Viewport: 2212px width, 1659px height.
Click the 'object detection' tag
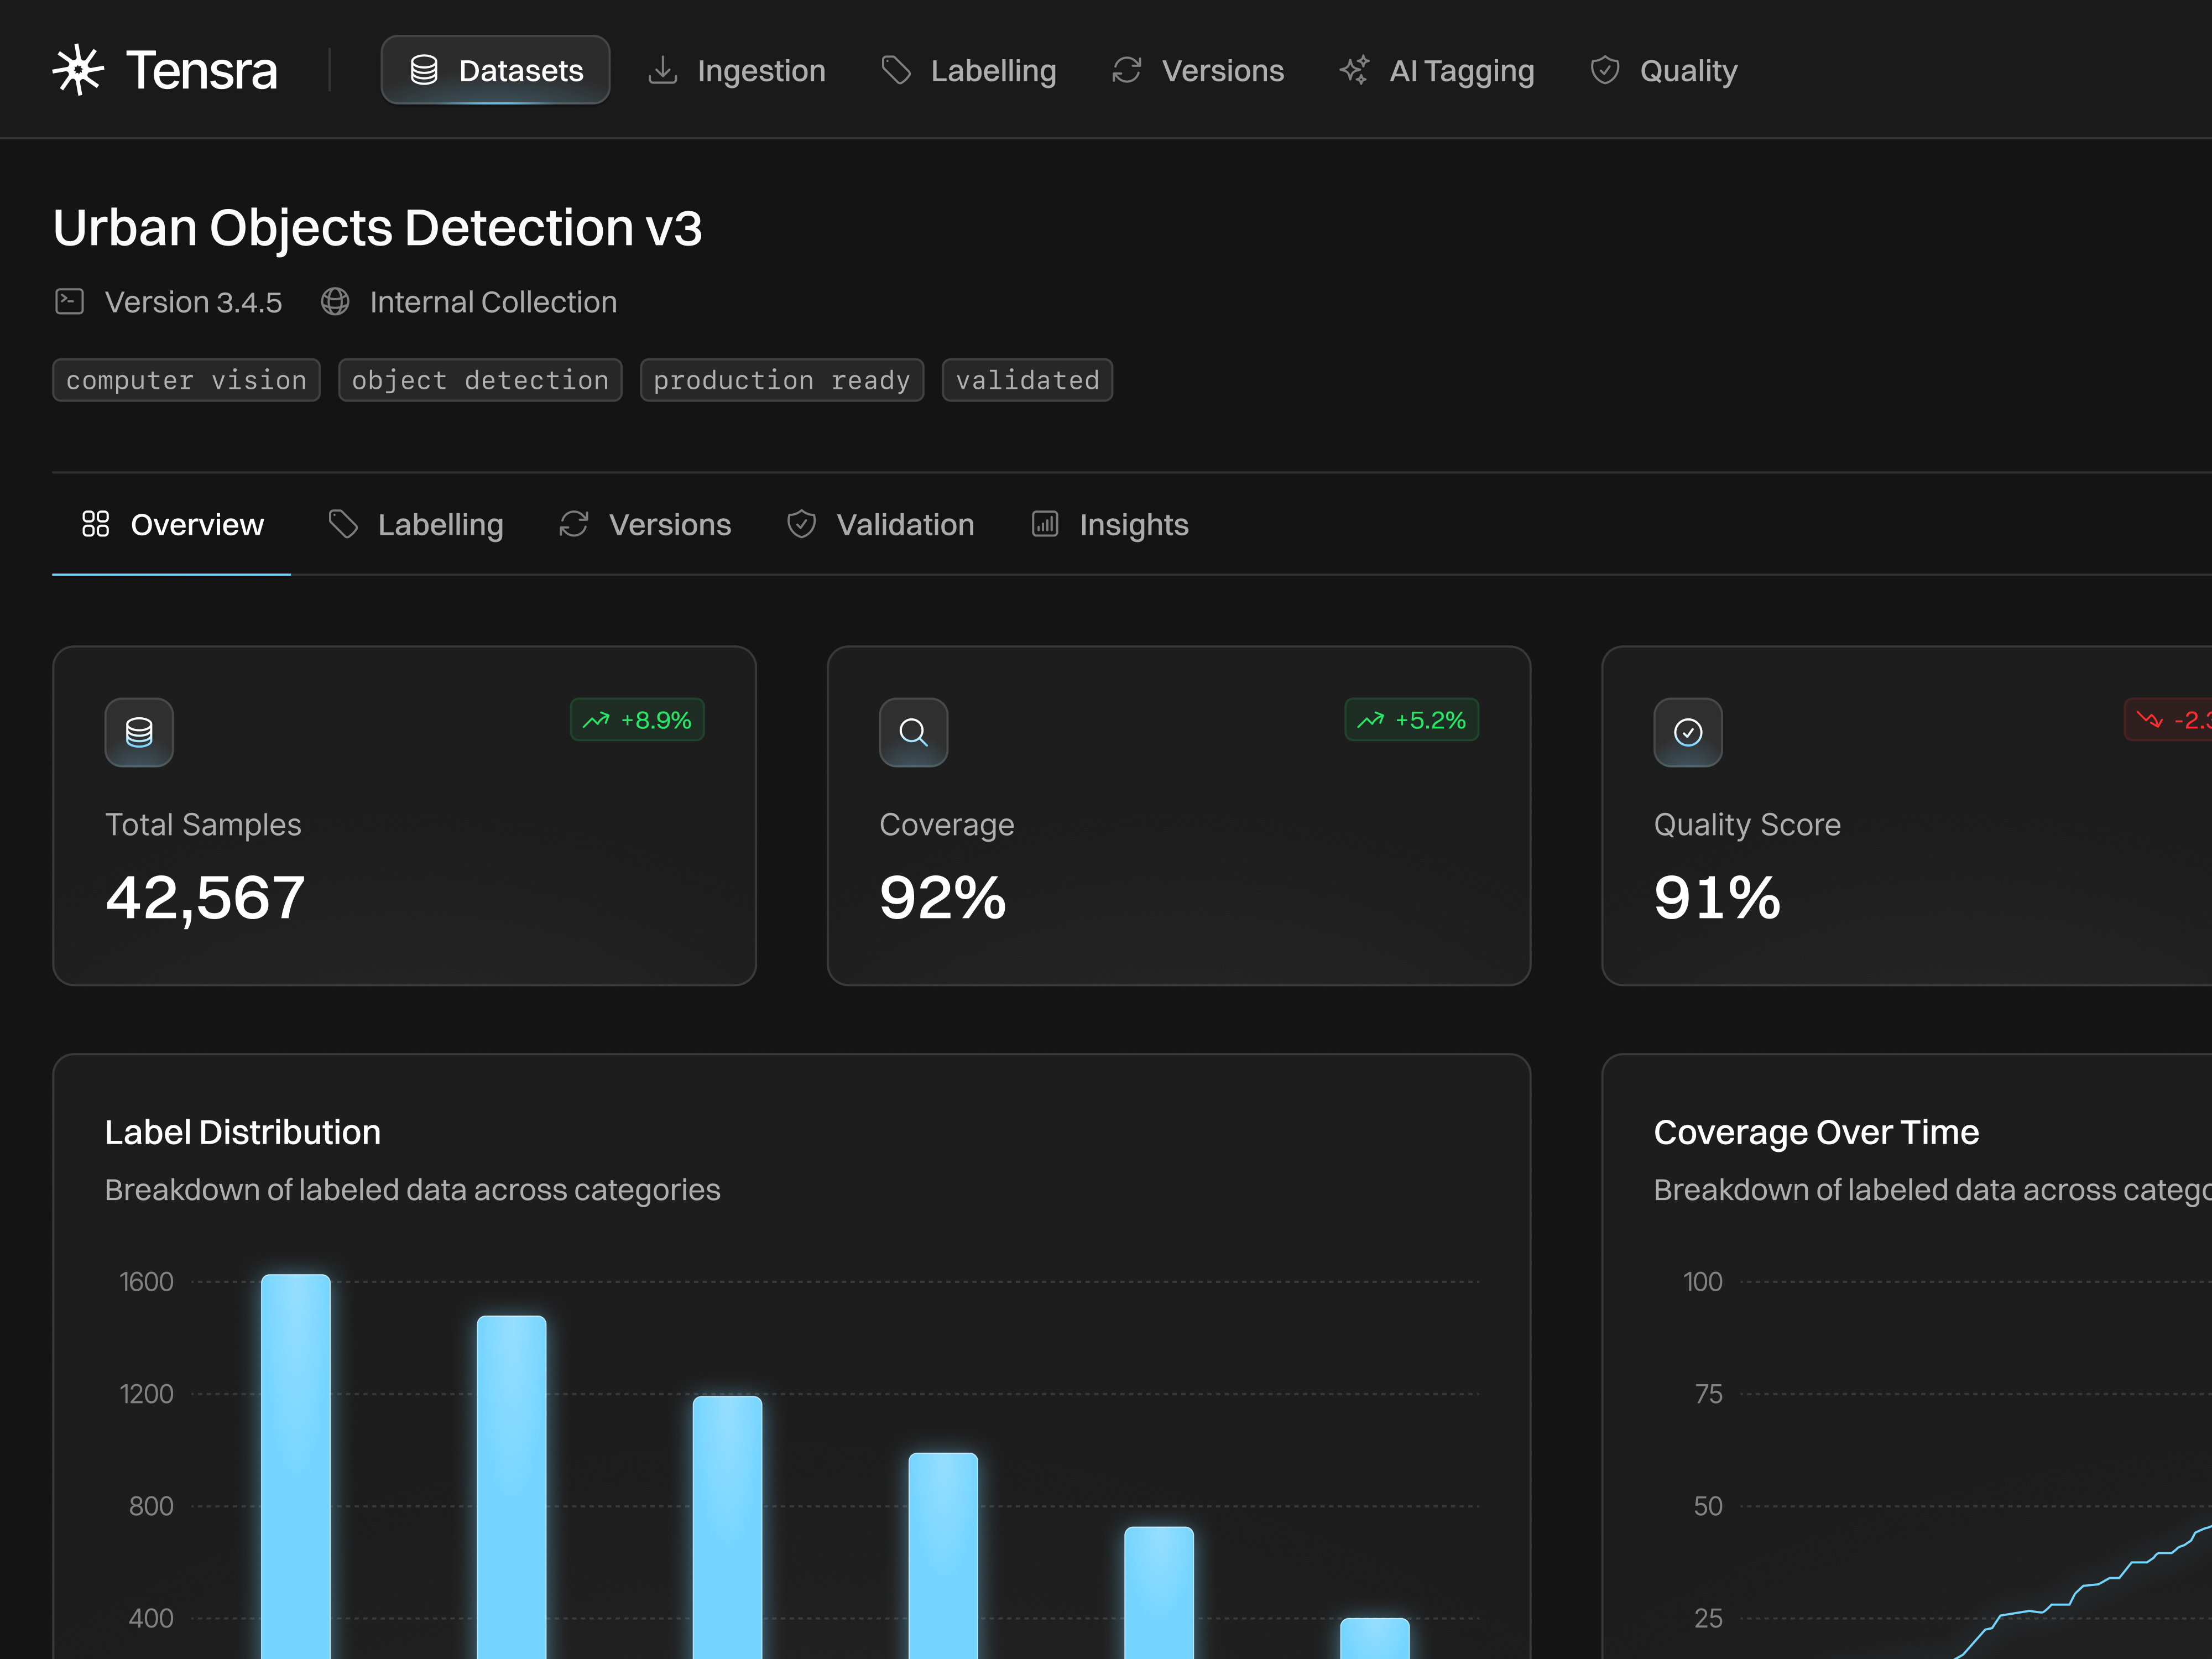click(480, 380)
